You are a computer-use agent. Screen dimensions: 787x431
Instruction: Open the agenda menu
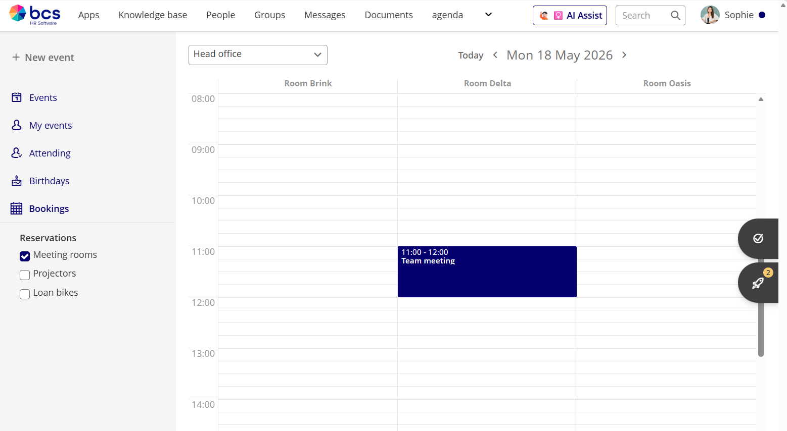tap(447, 15)
